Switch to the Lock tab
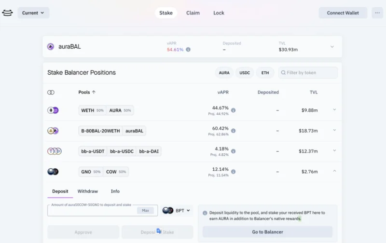386x243 pixels. click(x=219, y=13)
